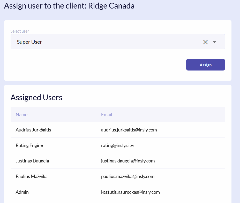Select the Name column header
The image size is (240, 203).
coord(21,114)
